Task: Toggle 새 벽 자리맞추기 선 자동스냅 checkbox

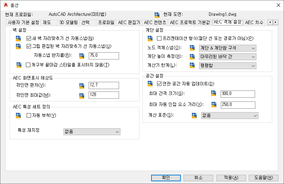Action: click(x=29, y=38)
